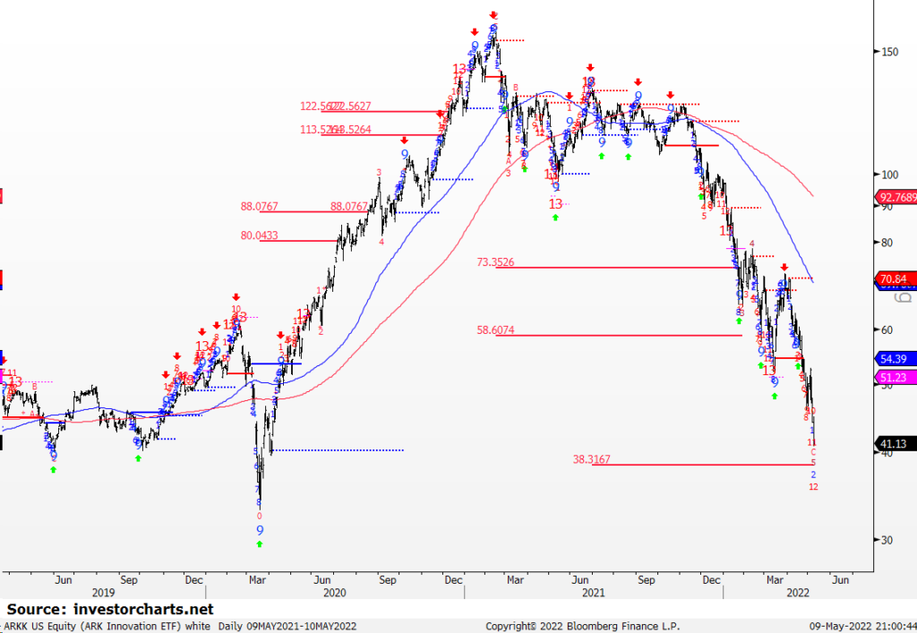Click the 122.5627 level label left of its line

(x=321, y=107)
